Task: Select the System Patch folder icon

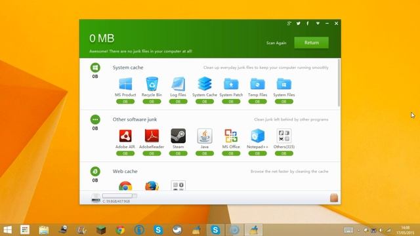Action: 231,84
